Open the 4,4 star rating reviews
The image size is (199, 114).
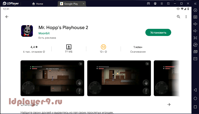34,47
